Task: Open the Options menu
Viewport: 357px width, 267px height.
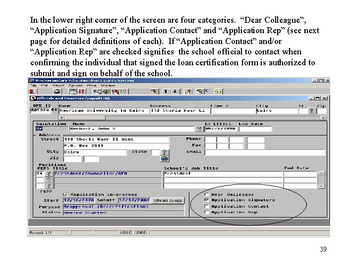Action: 75,86
